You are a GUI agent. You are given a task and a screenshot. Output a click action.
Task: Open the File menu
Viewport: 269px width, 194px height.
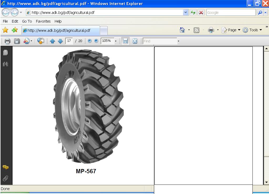(5, 21)
